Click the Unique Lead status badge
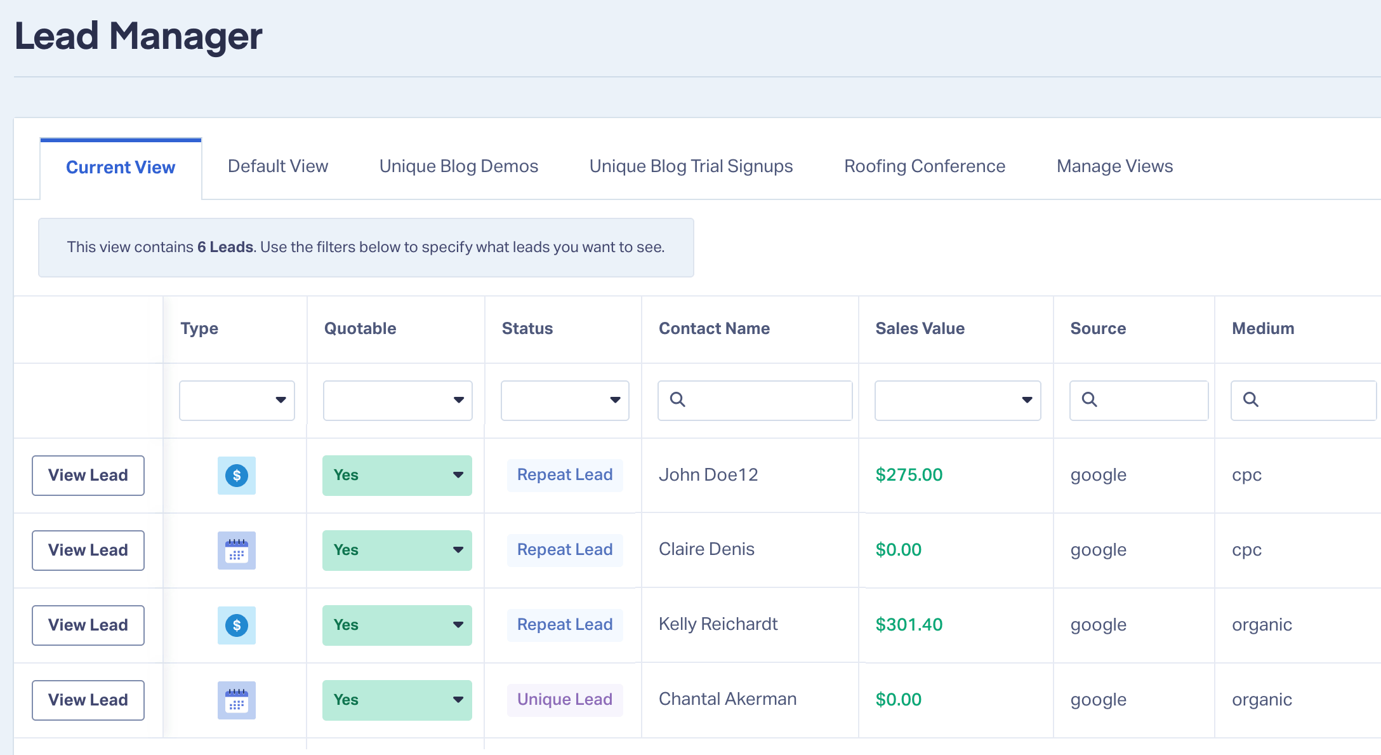Image resolution: width=1381 pixels, height=755 pixels. [564, 700]
